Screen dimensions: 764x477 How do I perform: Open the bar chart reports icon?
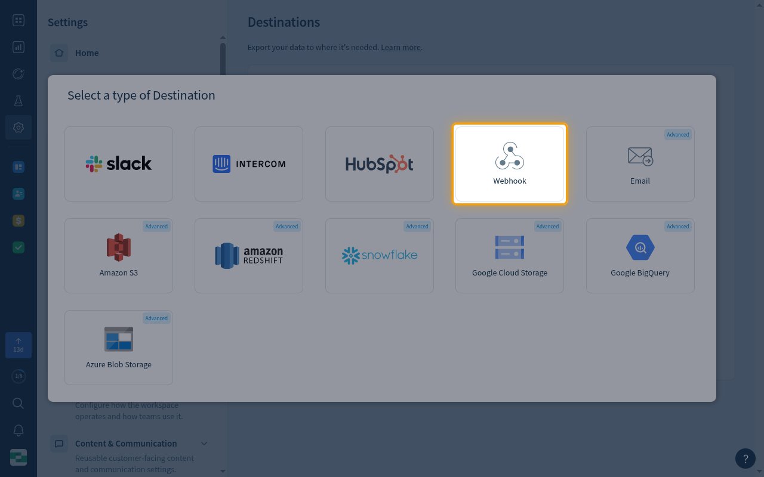(19, 47)
